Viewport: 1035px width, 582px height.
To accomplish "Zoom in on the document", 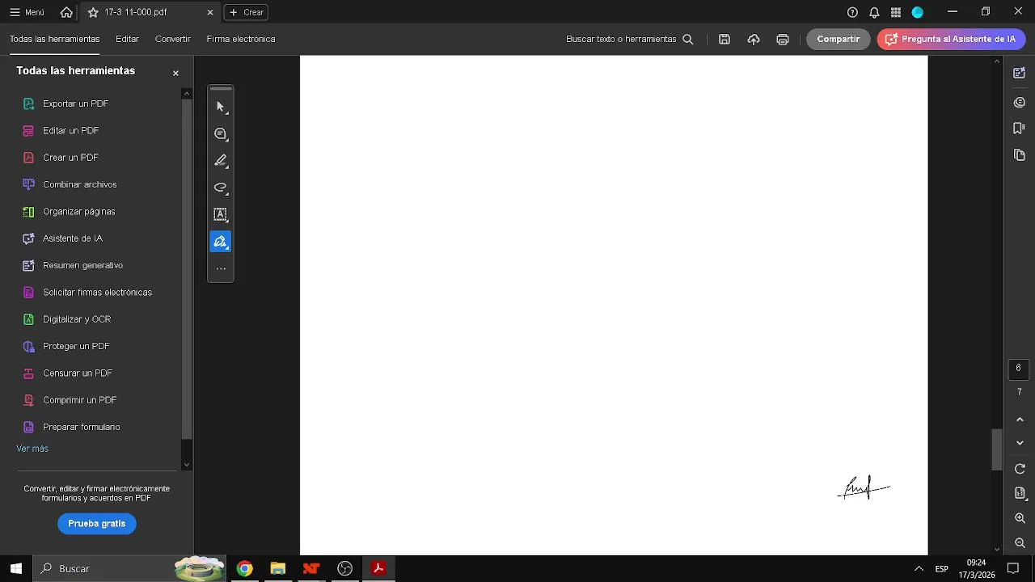I will 1020,518.
